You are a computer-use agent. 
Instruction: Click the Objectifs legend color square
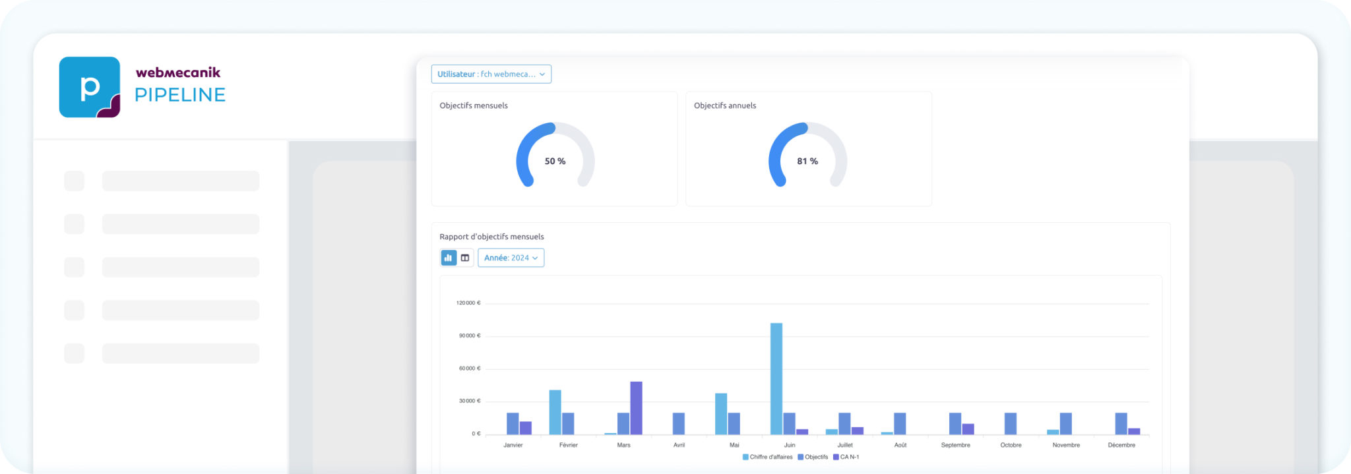(800, 457)
